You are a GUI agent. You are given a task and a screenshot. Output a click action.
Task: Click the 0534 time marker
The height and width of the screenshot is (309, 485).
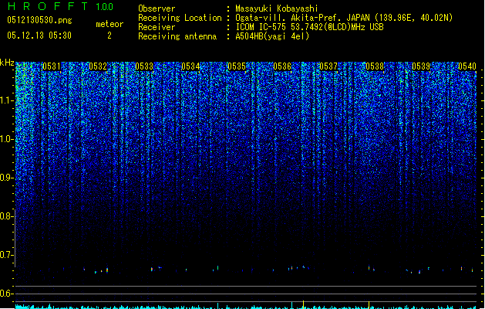point(190,66)
